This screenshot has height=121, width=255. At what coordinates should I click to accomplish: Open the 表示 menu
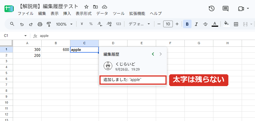[x=54, y=14]
